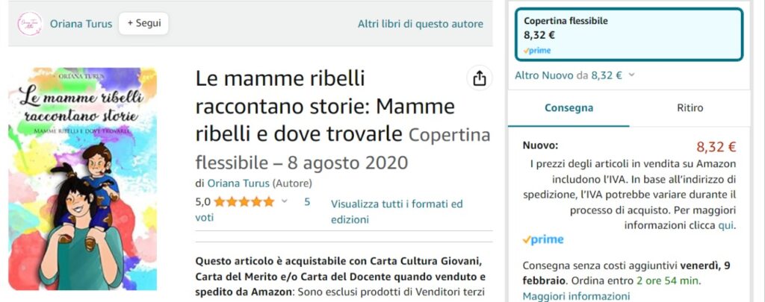Click the Altro Nuovo da 8,32 € link
Viewport: 765px width, 302px height.
(569, 75)
